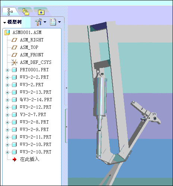The image size is (173, 186).
Task: Select the 在此插入 insert marker
Action: (29, 159)
